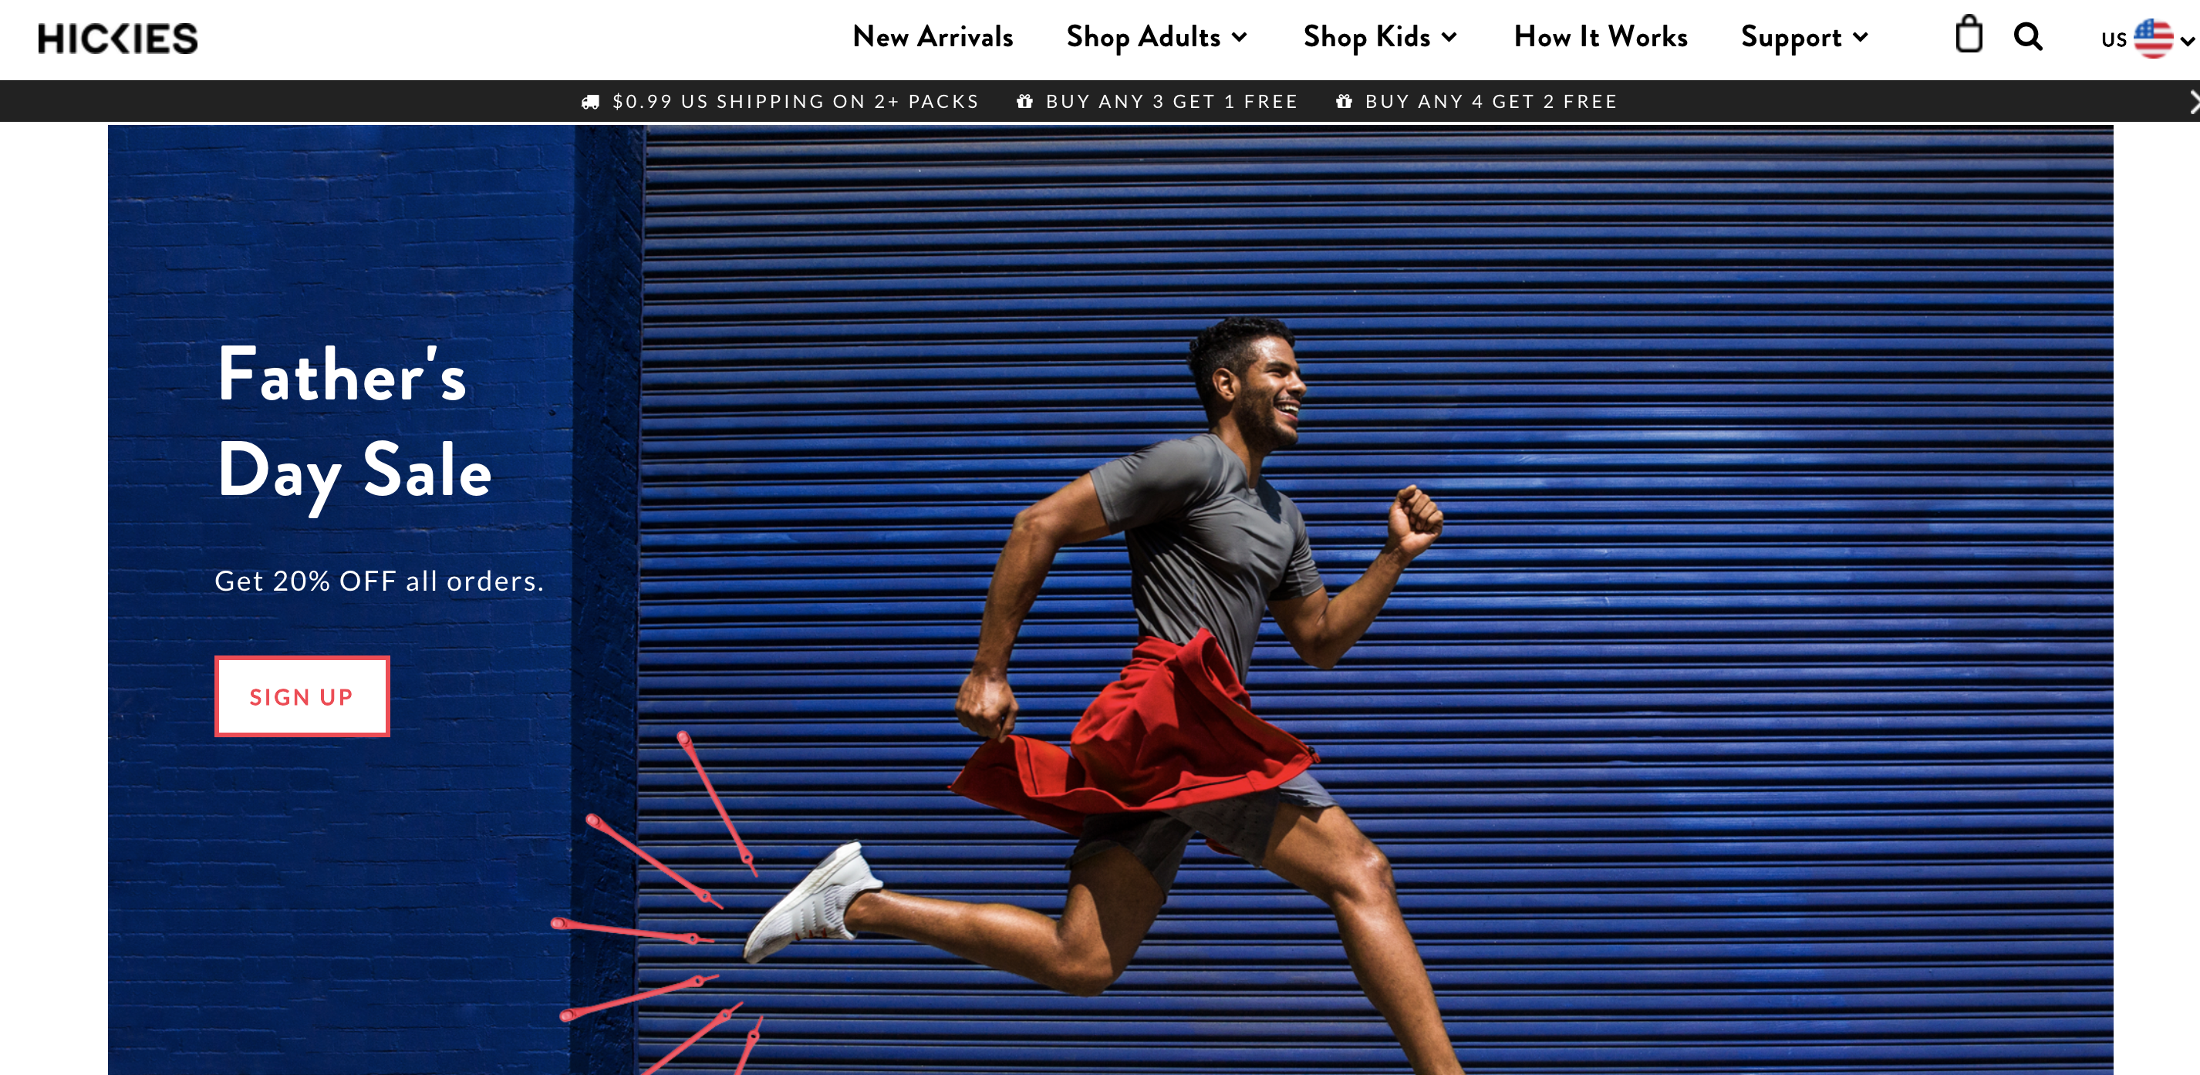Go to New Arrivals
This screenshot has width=2200, height=1075.
pos(933,37)
